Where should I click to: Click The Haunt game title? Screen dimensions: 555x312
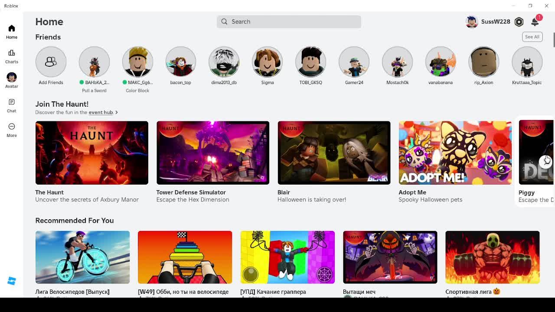[49, 192]
